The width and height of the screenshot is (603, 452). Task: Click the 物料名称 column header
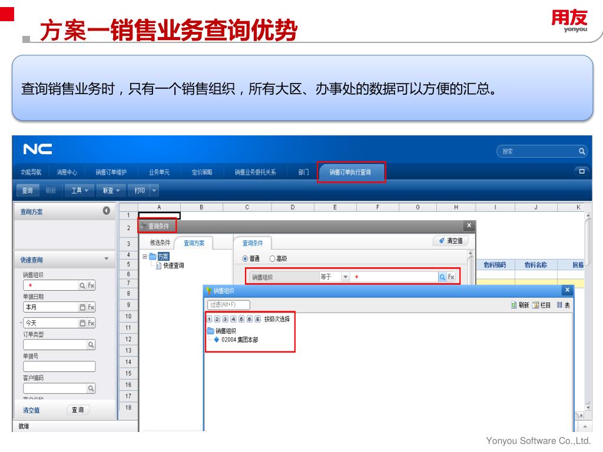[536, 265]
